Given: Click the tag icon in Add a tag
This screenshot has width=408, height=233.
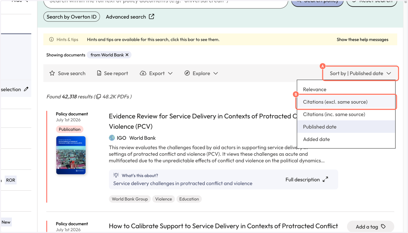Looking at the screenshot, I should 384,227.
